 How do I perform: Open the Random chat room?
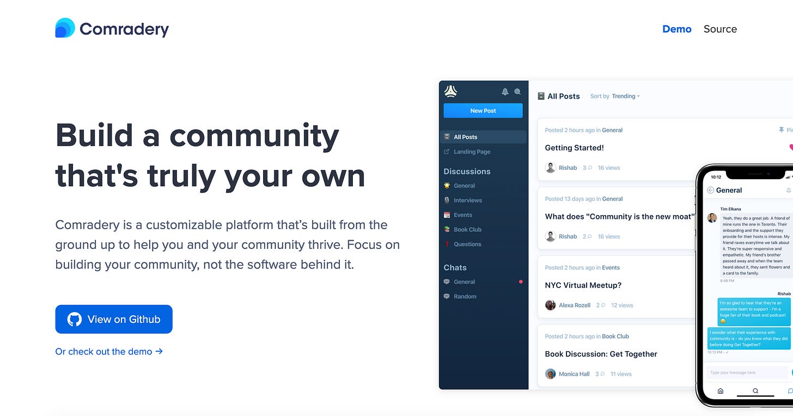465,297
